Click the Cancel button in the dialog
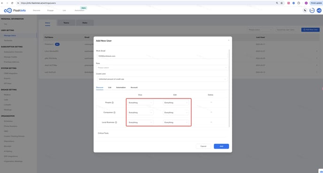This screenshot has width=323, height=173. 203,146
